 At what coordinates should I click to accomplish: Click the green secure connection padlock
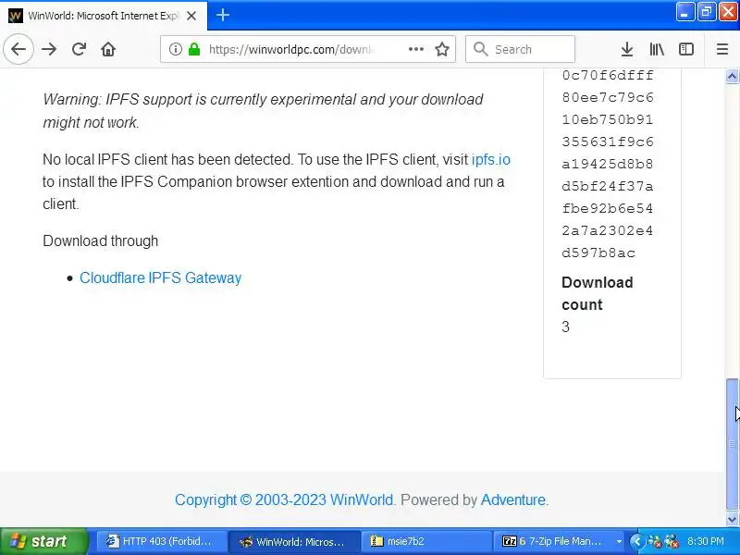(194, 49)
